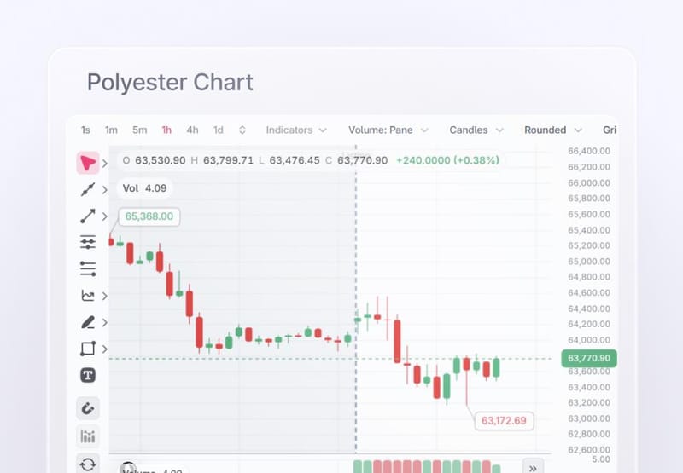The width and height of the screenshot is (683, 473).
Task: Select the multi-point path line tool
Action: (88, 190)
